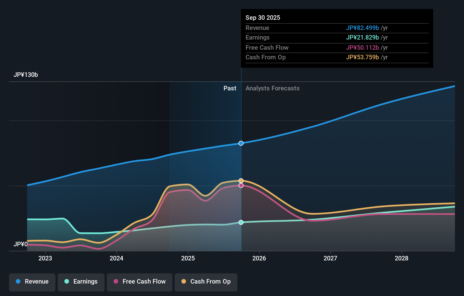Select the pink Free Cash Flow chart marker
The width and height of the screenshot is (464, 296).
(241, 185)
